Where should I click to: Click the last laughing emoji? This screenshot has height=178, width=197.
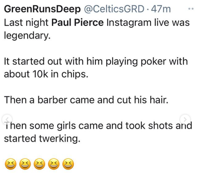point(68,164)
